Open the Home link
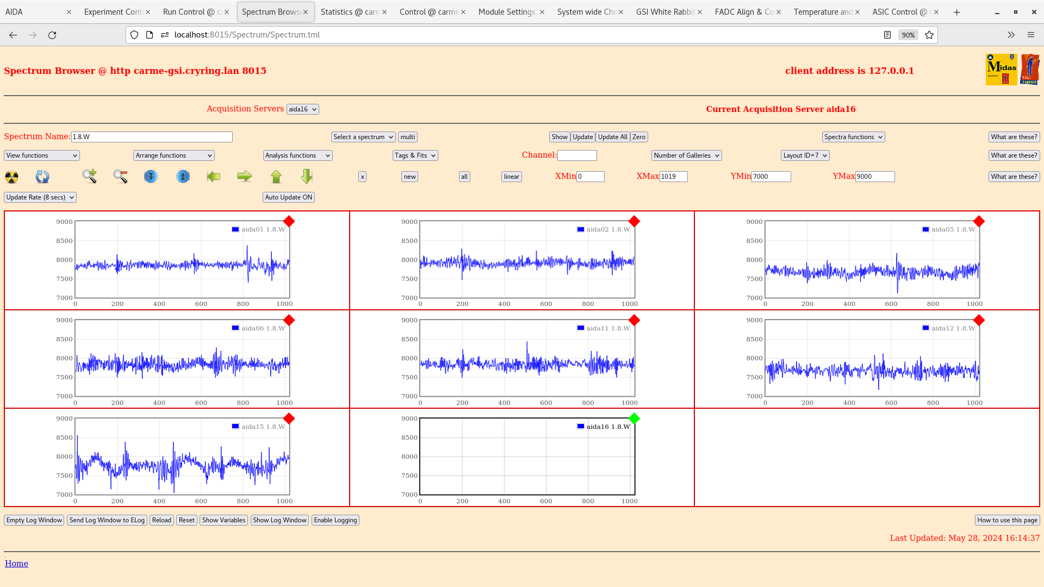 (16, 563)
